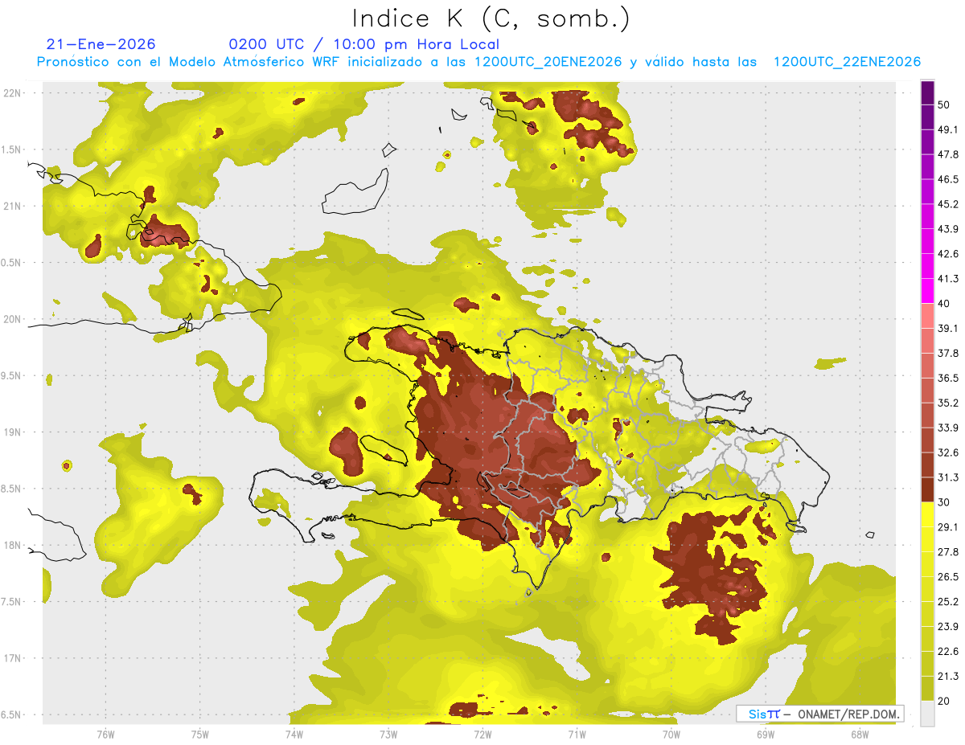The image size is (965, 745).
Task: Click the colorbar label '45.2'
Action: click(948, 204)
